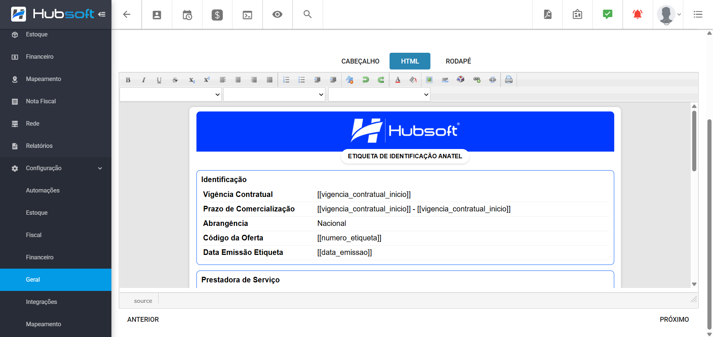Insert an image using the editor image icon

(x=429, y=80)
